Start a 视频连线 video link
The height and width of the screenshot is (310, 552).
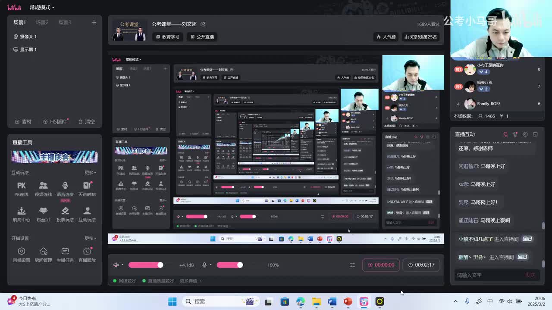tap(43, 189)
